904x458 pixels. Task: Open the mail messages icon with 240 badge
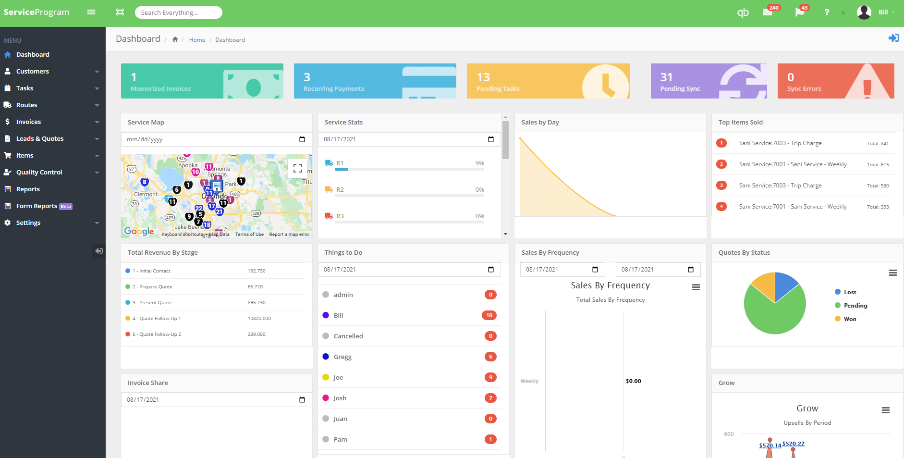pos(768,12)
